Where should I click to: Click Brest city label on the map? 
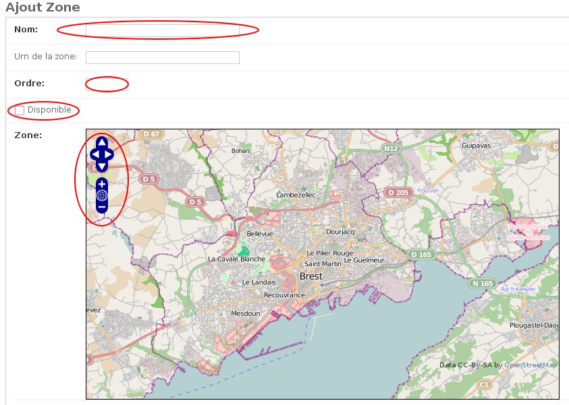(310, 276)
